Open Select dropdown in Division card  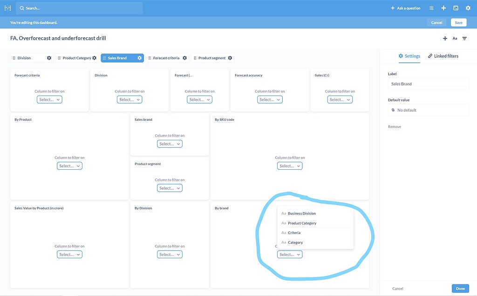coord(129,100)
